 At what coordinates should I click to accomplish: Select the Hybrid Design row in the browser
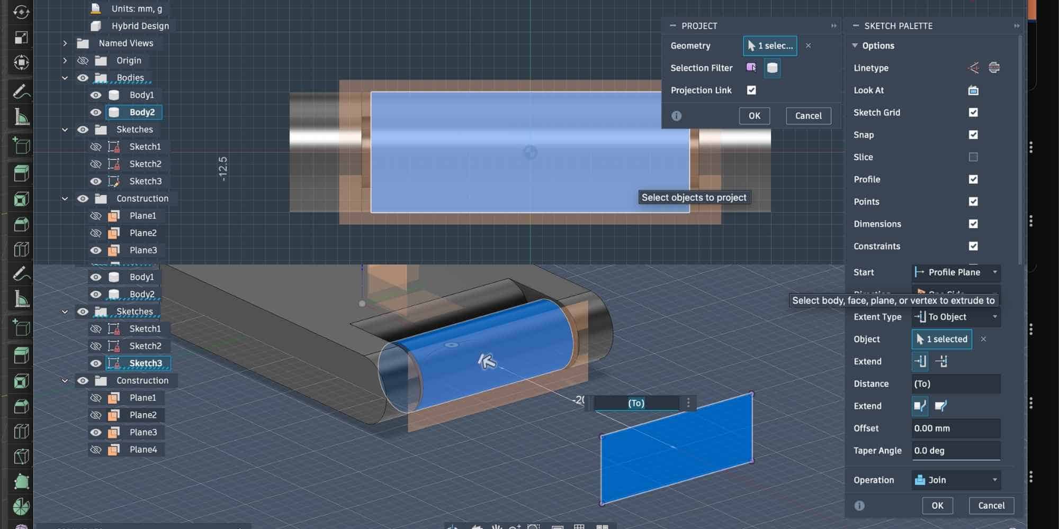[x=140, y=26]
